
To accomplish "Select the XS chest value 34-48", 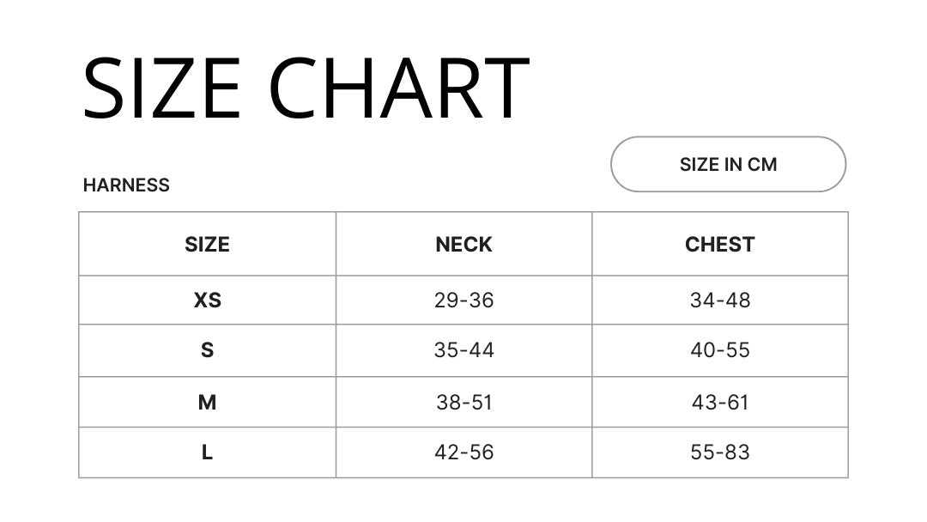I will pos(719,300).
